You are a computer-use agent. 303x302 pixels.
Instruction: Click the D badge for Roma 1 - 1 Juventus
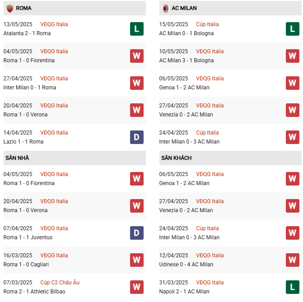pyautogui.click(x=137, y=233)
